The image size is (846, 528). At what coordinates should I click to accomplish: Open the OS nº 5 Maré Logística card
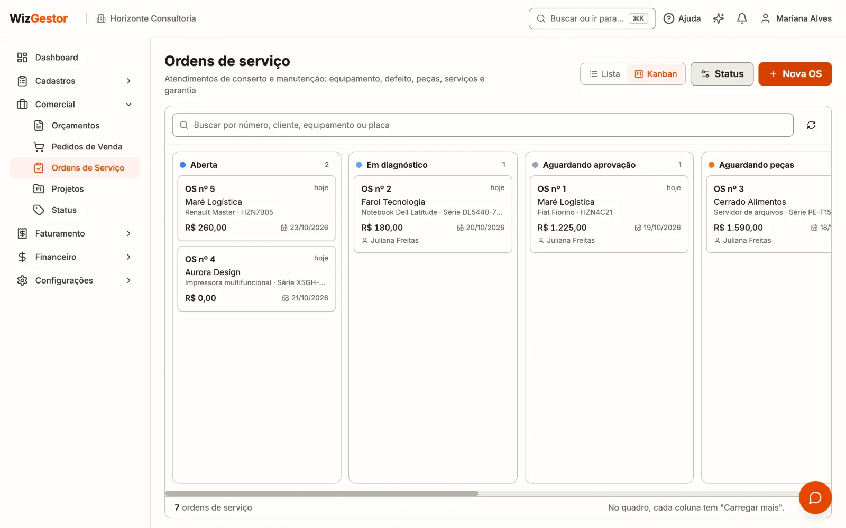[256, 208]
